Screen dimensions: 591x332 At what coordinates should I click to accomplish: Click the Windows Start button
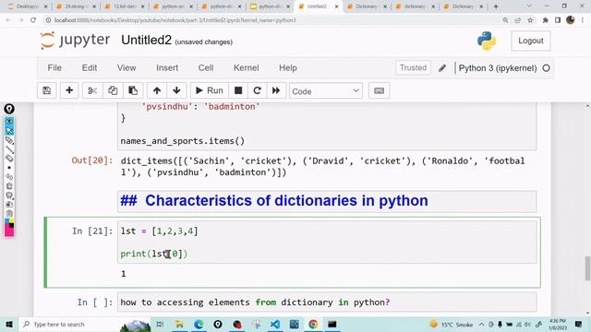tap(9, 324)
